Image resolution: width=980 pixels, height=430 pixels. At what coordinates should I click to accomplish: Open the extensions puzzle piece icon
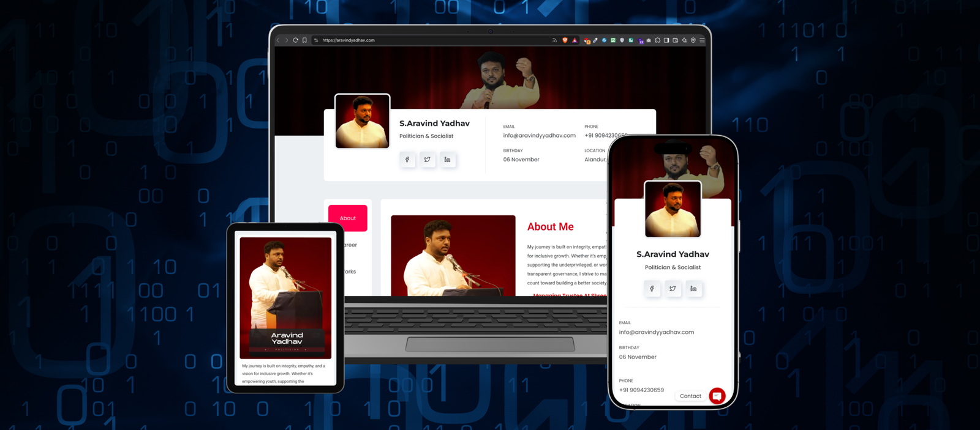pyautogui.click(x=657, y=40)
